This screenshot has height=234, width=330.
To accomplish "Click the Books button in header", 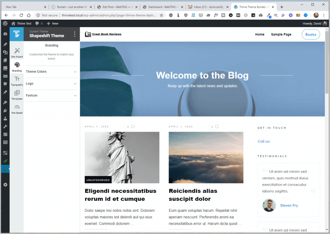I will [x=311, y=34].
